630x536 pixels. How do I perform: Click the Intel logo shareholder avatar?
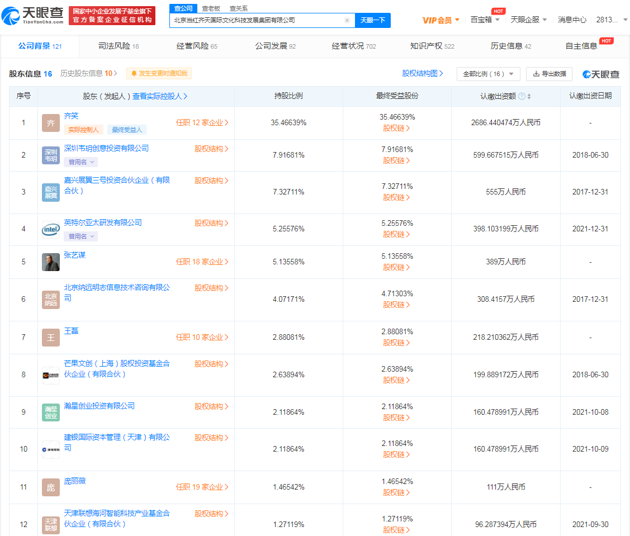[51, 229]
